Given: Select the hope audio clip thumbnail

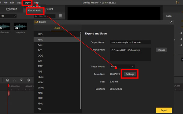Looking at the screenshot, I should (x=5, y=26).
